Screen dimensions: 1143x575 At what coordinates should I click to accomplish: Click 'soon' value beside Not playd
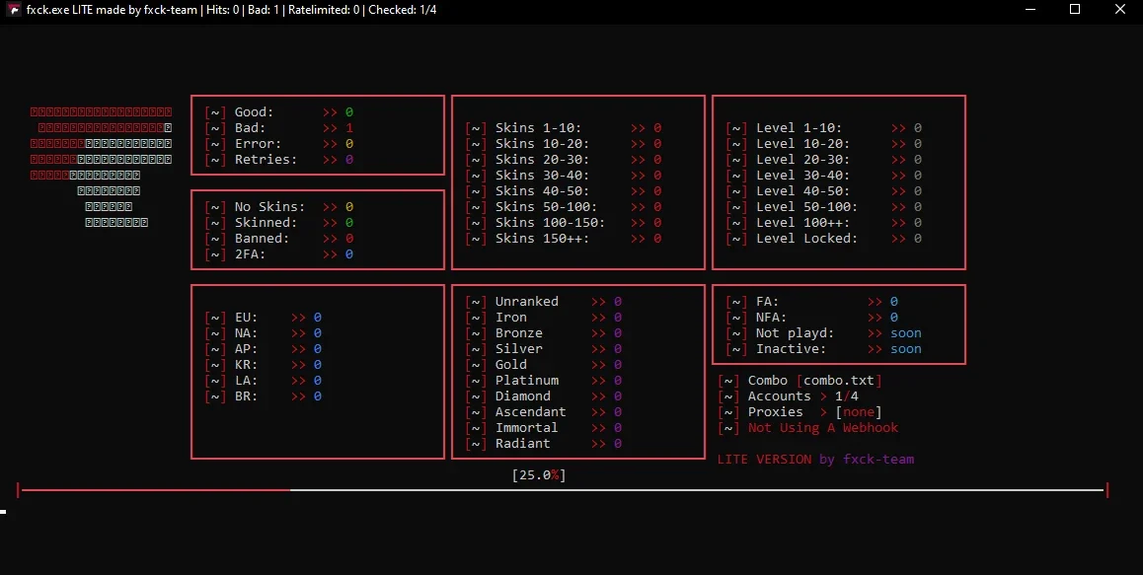(x=906, y=333)
